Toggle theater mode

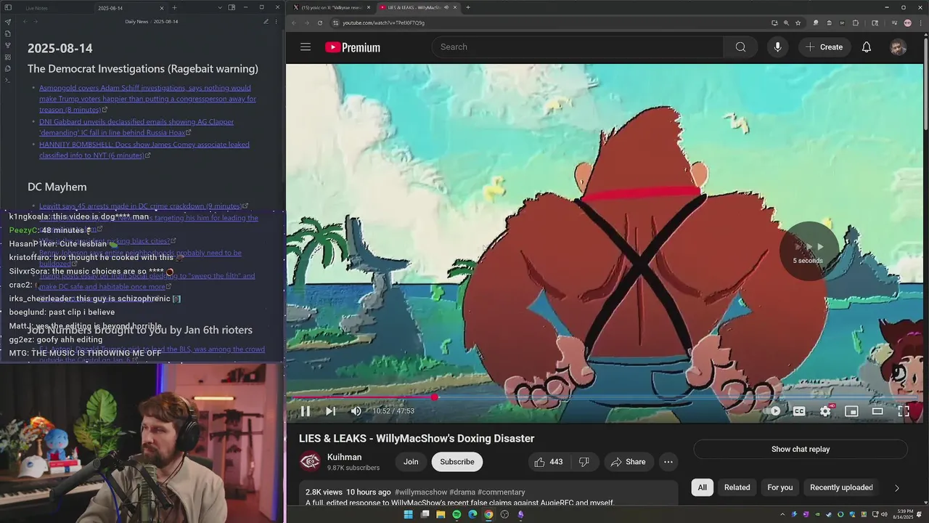point(877,411)
